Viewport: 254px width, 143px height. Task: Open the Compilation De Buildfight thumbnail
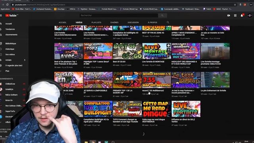click(x=98, y=109)
